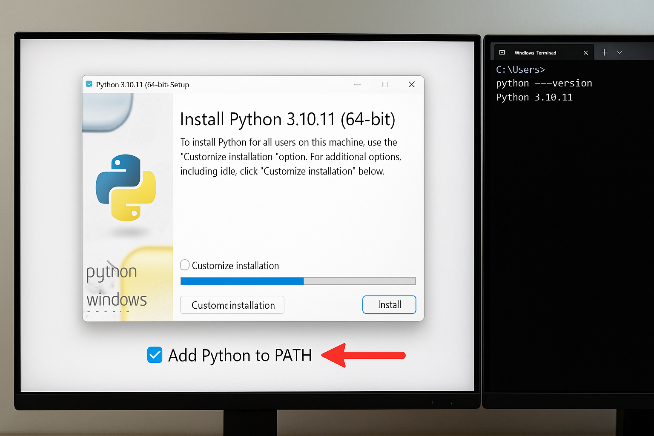Click the Install button in Python setup

pyautogui.click(x=389, y=304)
